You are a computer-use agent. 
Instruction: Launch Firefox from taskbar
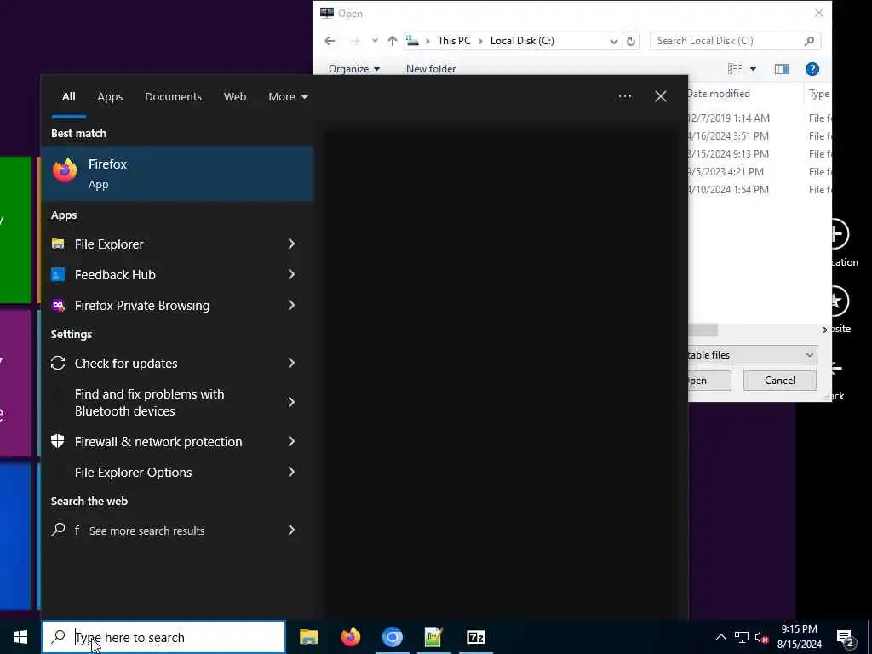(x=350, y=637)
